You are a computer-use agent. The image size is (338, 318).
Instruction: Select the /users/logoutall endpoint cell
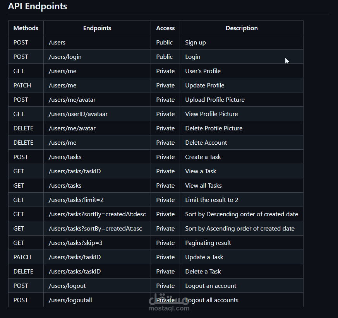click(x=70, y=300)
